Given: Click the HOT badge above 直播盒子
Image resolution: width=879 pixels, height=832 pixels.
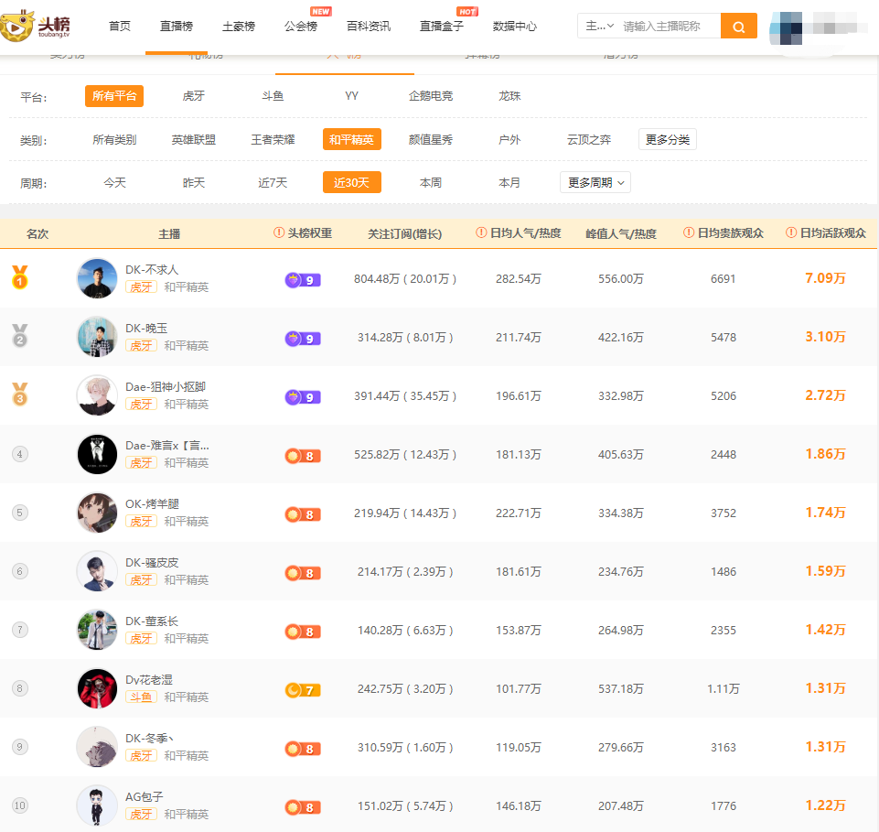Looking at the screenshot, I should [x=466, y=12].
